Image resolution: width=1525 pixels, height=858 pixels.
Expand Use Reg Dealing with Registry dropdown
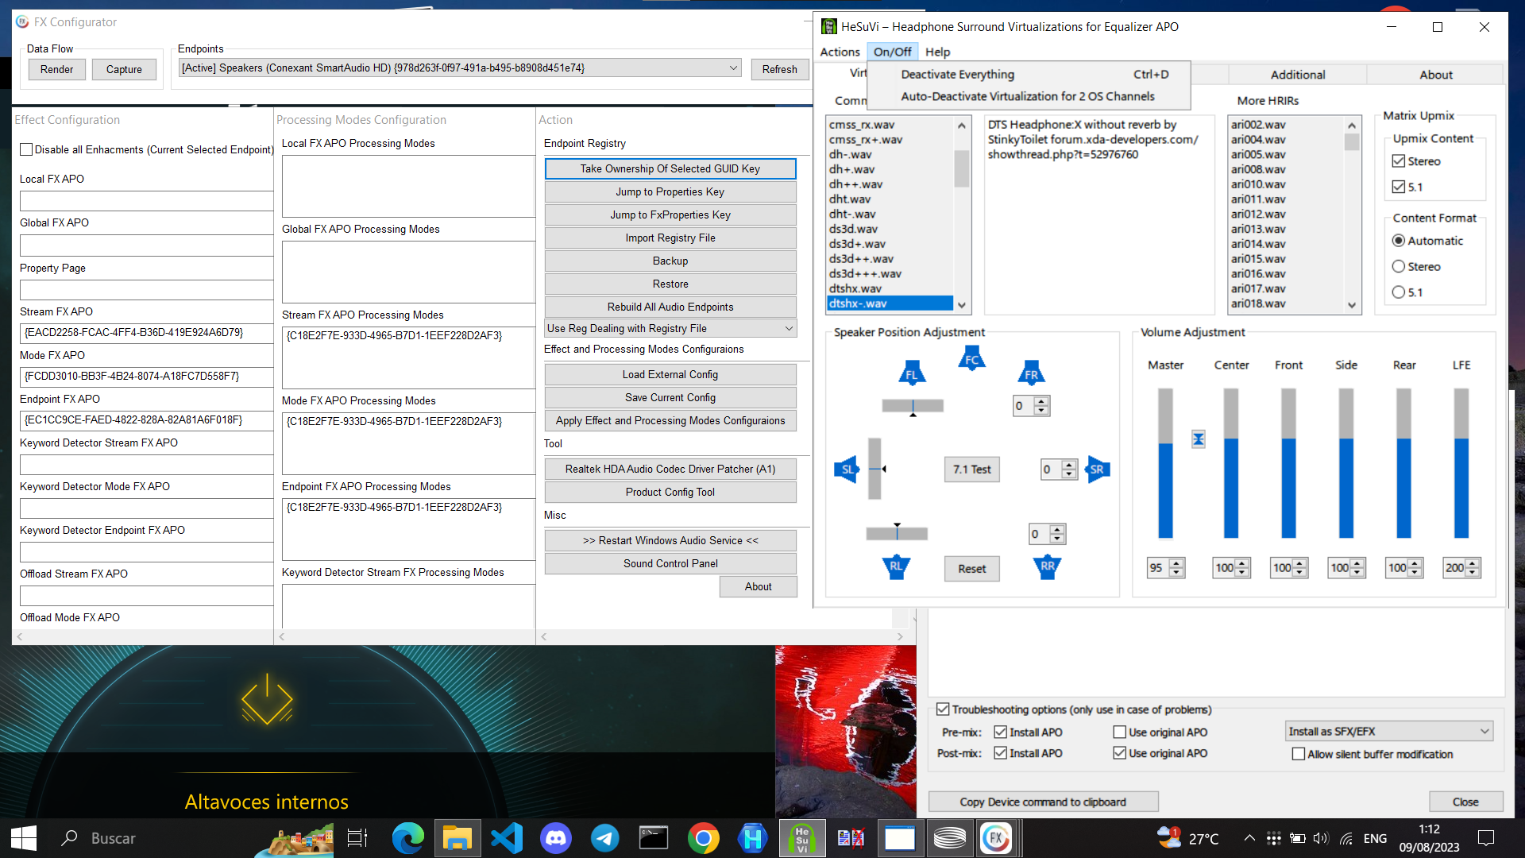click(789, 328)
